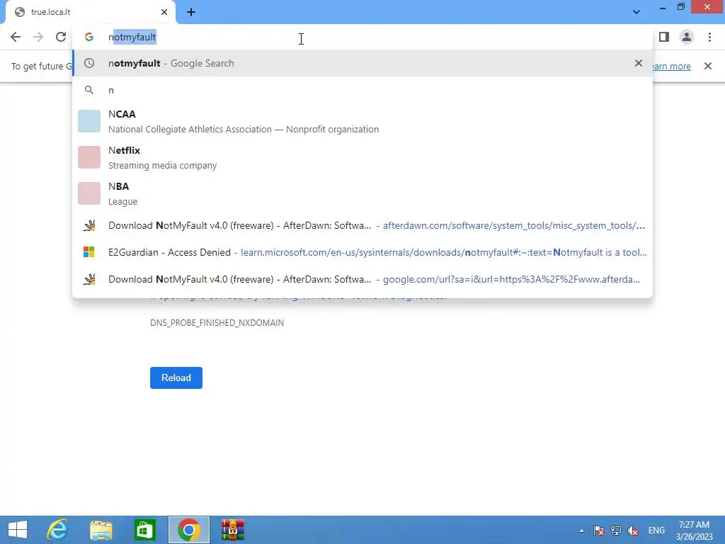This screenshot has width=725, height=544.
Task: Click the Netflix thumbnail image
Action: point(89,157)
